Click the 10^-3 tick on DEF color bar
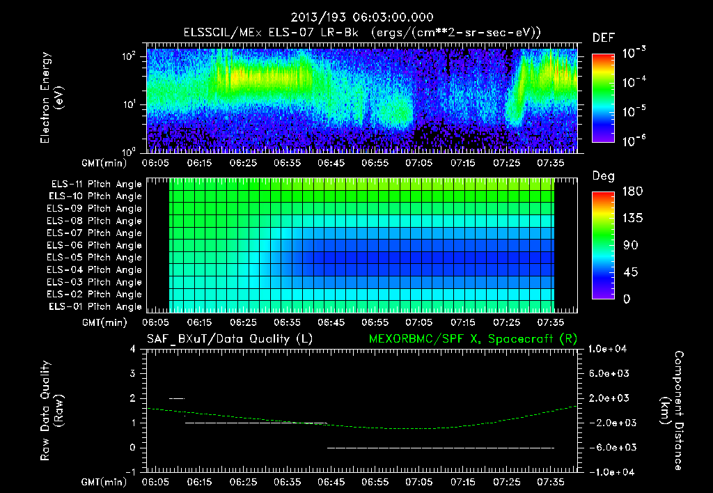This screenshot has width=713, height=493. (x=634, y=53)
